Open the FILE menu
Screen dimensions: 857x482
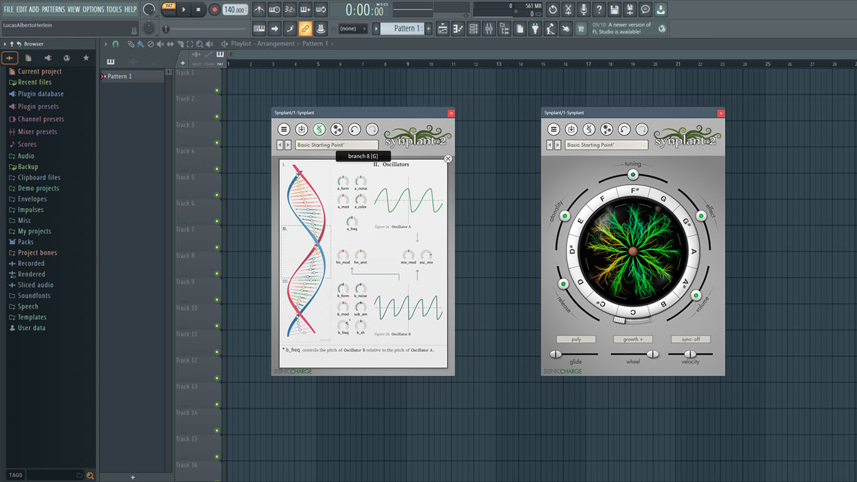(x=9, y=9)
